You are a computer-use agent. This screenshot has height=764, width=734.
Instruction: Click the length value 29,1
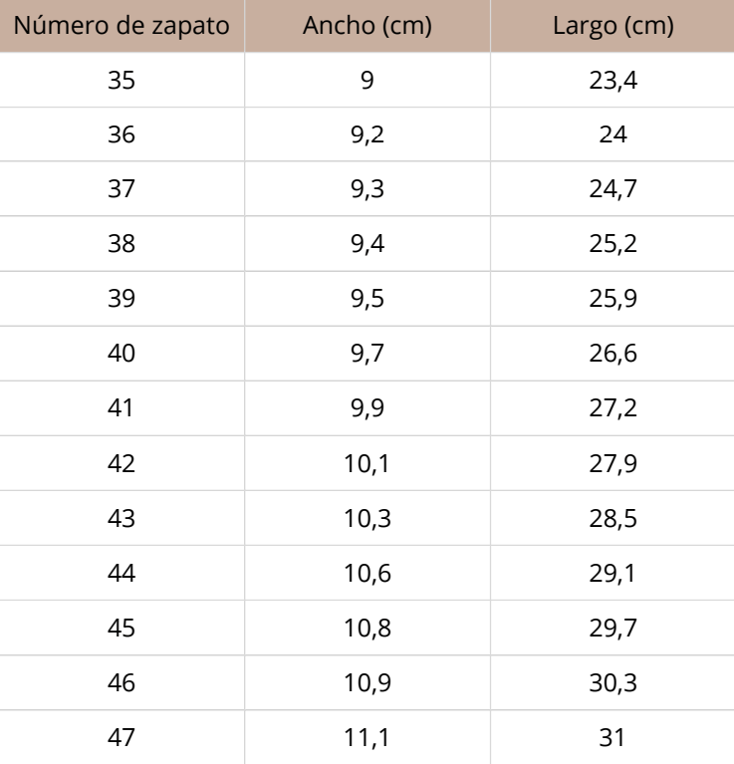pos(612,573)
